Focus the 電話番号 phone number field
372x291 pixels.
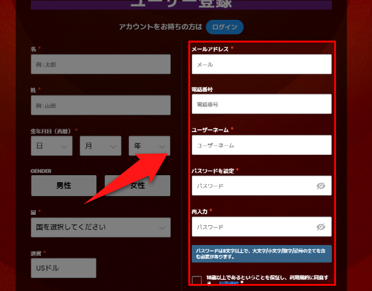point(261,105)
